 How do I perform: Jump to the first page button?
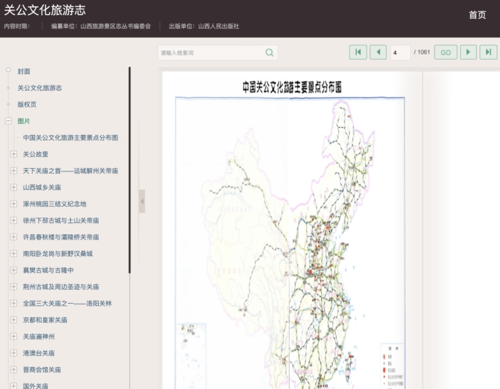[358, 52]
